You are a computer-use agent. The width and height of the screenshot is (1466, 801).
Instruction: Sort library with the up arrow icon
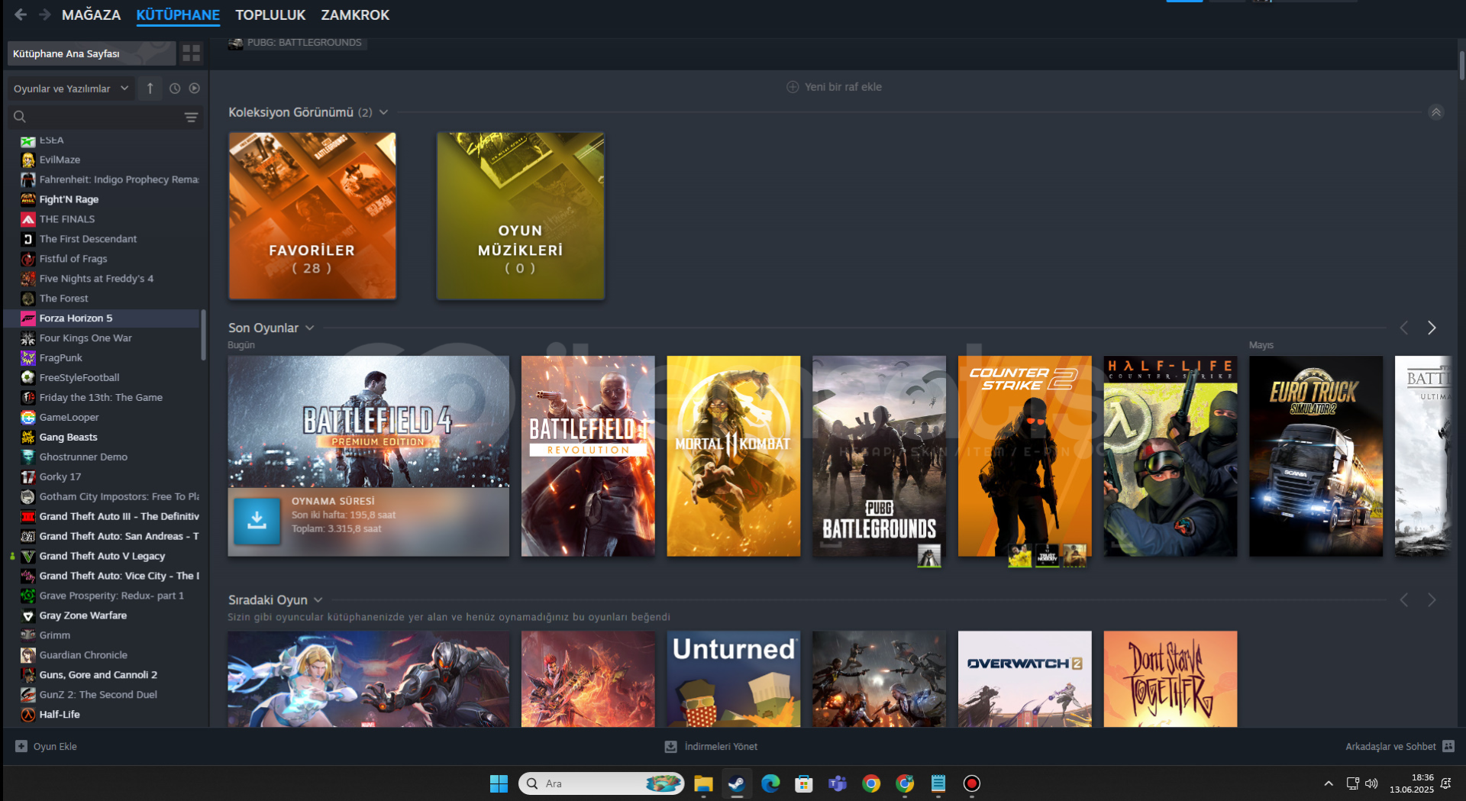point(150,89)
